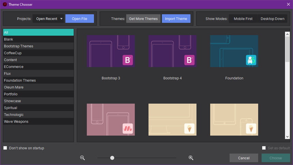
Task: Click Get More Themes button
Action: tap(143, 19)
